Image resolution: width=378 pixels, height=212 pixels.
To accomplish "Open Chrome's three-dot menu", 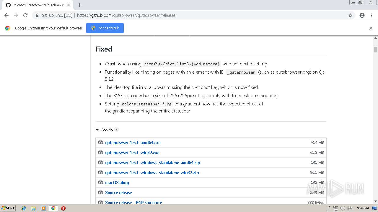I will click(372, 15).
